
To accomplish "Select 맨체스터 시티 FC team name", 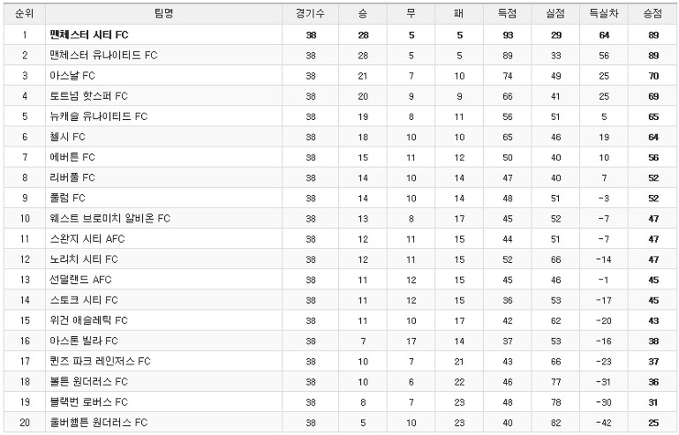I will pos(89,34).
